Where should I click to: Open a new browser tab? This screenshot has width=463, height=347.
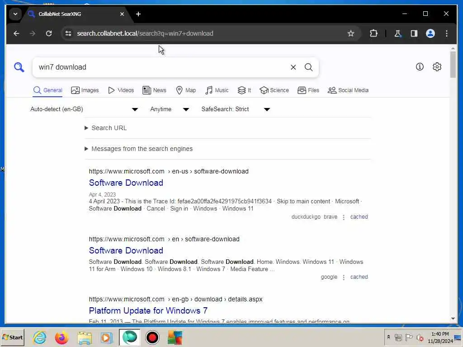click(x=138, y=14)
